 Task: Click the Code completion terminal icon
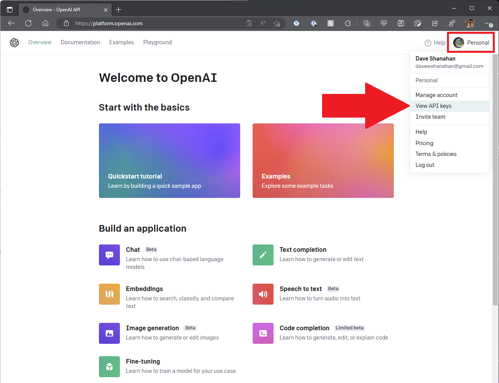click(263, 333)
